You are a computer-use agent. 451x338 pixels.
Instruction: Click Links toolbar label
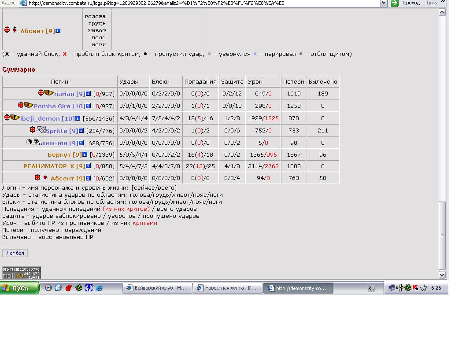click(x=432, y=3)
